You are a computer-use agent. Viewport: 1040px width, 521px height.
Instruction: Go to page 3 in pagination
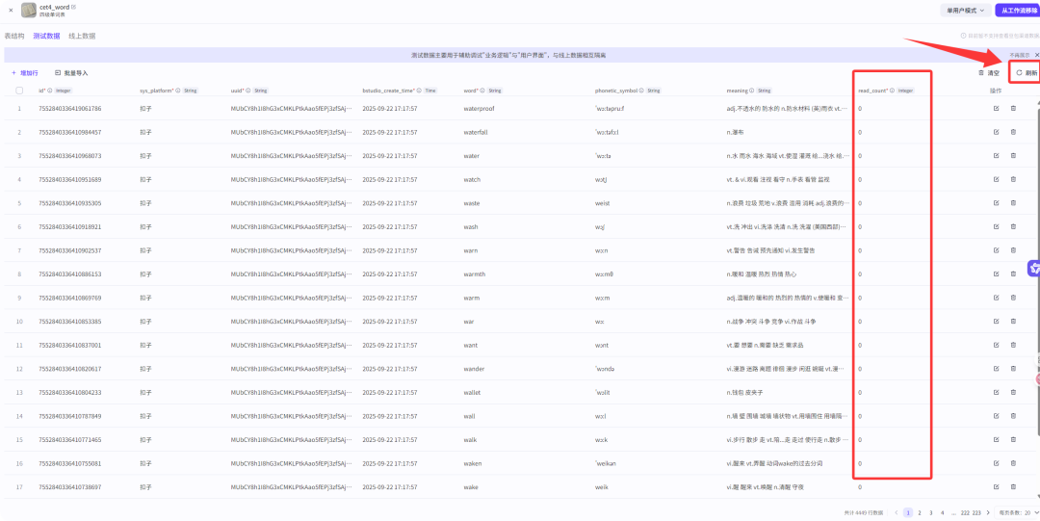click(x=930, y=512)
